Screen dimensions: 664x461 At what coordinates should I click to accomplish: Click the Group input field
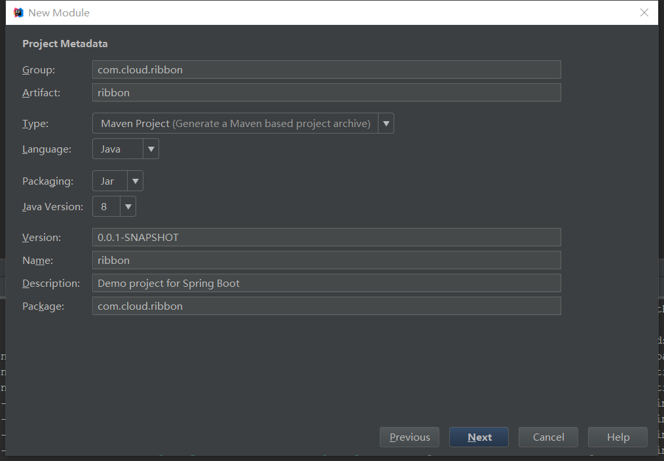[327, 69]
